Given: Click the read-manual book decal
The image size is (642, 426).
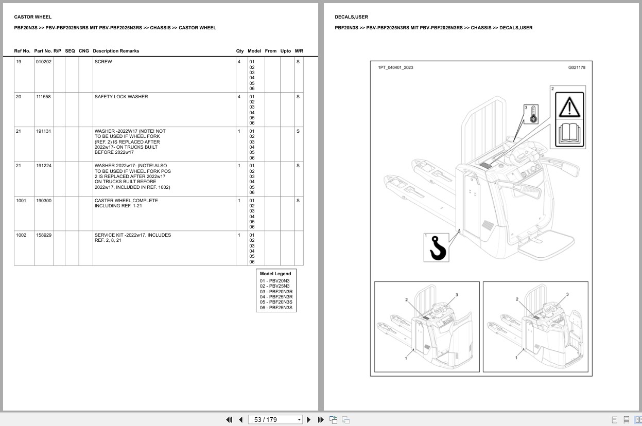Looking at the screenshot, I should tap(570, 134).
